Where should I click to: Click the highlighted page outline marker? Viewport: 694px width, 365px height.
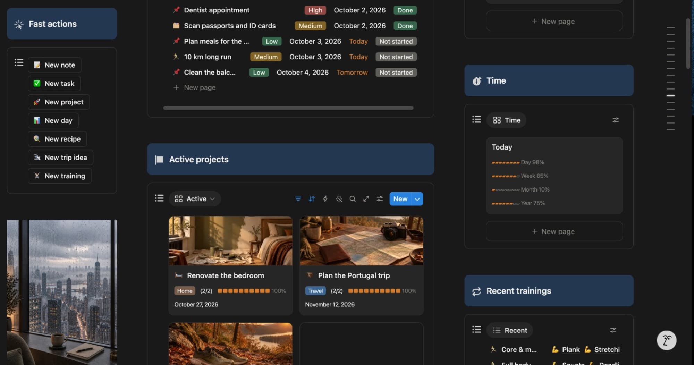coord(670,95)
